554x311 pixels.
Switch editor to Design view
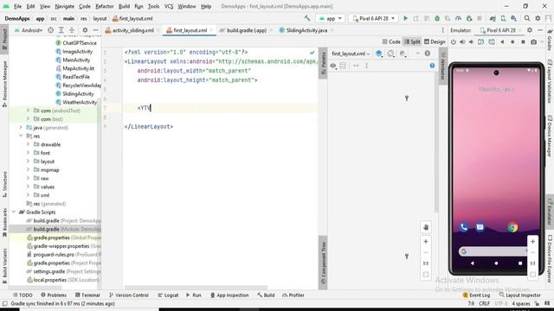tap(435, 42)
